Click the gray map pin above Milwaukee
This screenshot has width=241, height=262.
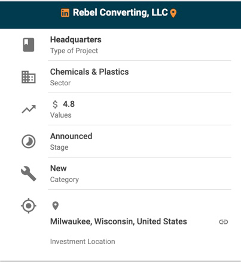[56, 206]
